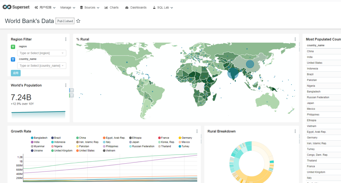Click the green region filter icon

(x=13, y=47)
